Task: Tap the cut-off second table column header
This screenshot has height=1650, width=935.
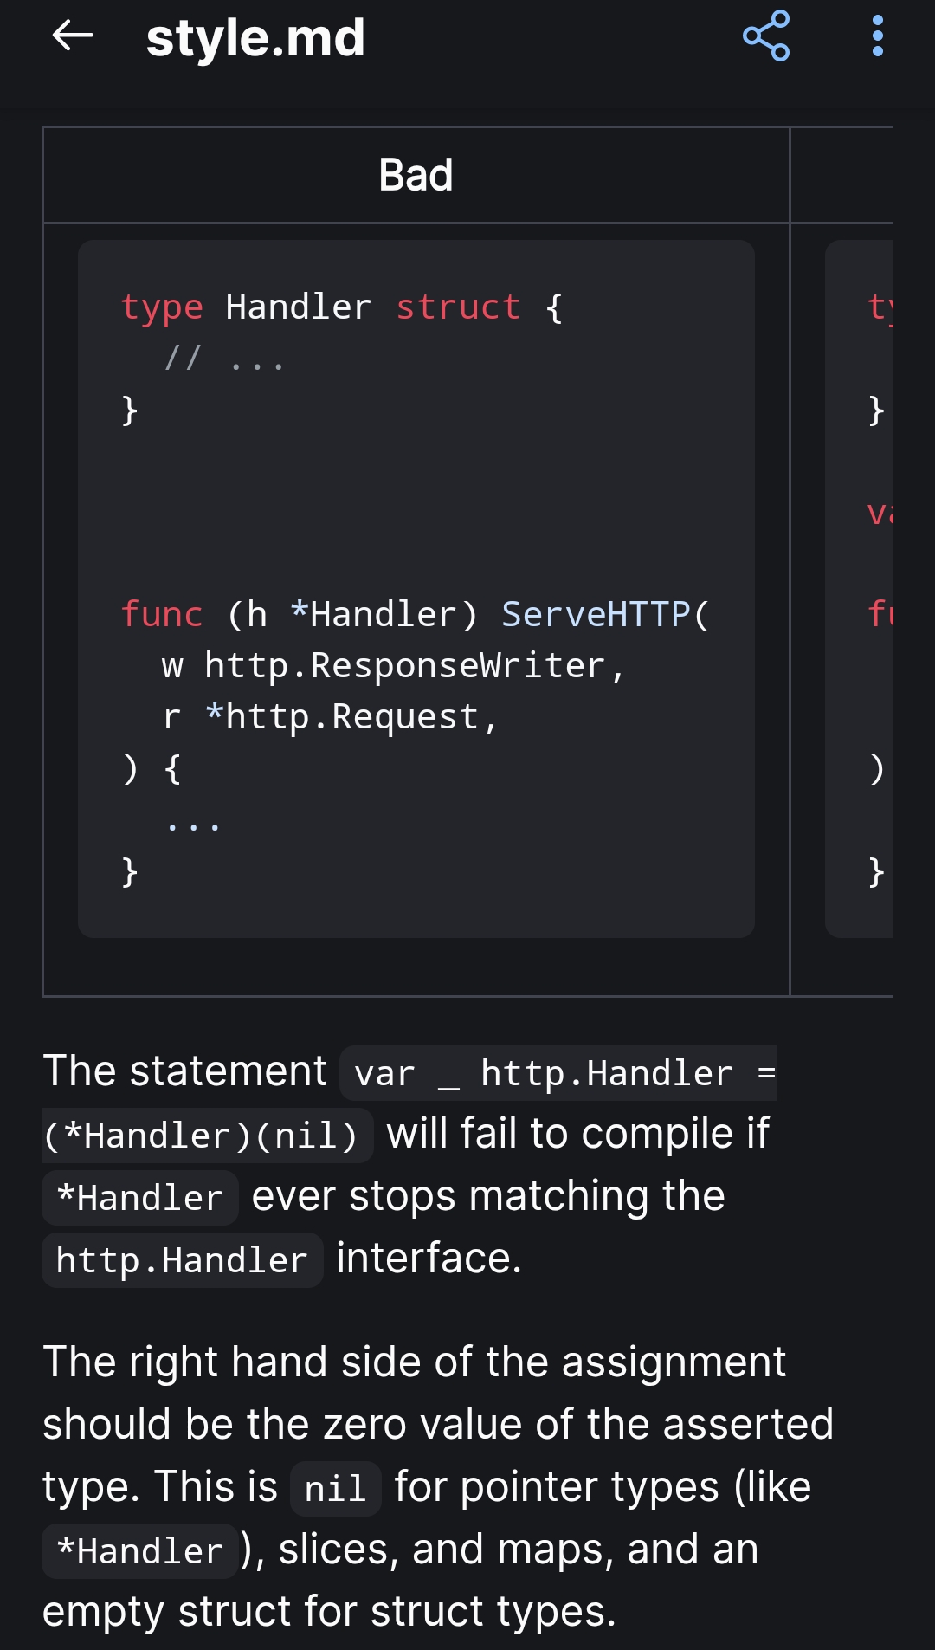Action: tap(842, 175)
